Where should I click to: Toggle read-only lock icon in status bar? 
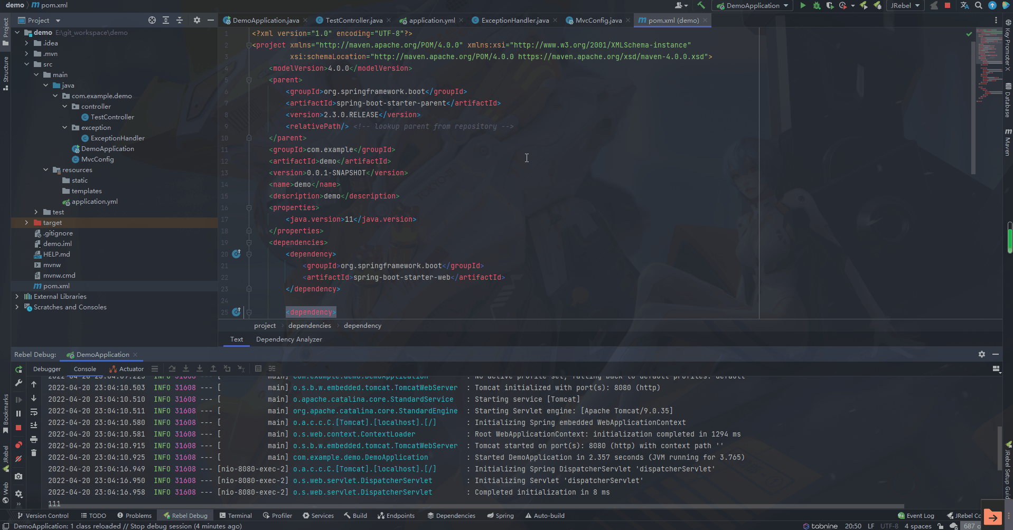coord(941,526)
